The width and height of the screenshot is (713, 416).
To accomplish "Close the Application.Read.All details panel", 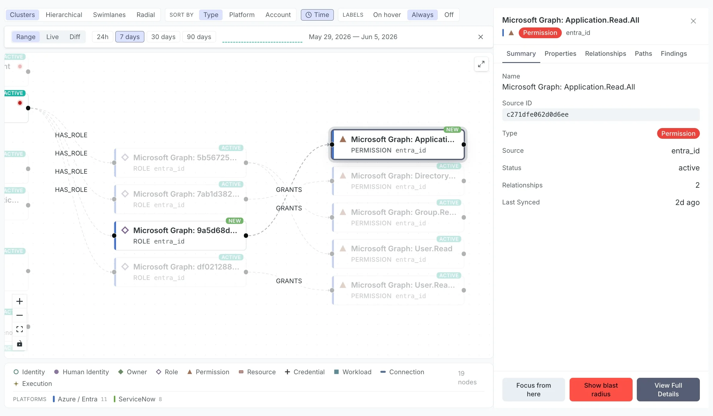I will (x=693, y=21).
